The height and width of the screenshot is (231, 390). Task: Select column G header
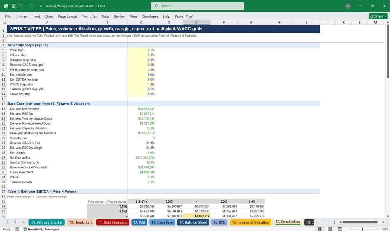(x=251, y=22)
